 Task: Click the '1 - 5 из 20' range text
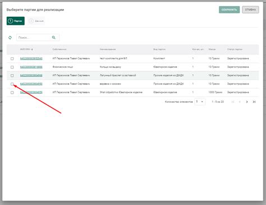coord(218,102)
